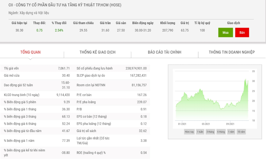This screenshot has width=266, height=160.
Task: Click volume value 207,790
Action: click(x=168, y=30)
